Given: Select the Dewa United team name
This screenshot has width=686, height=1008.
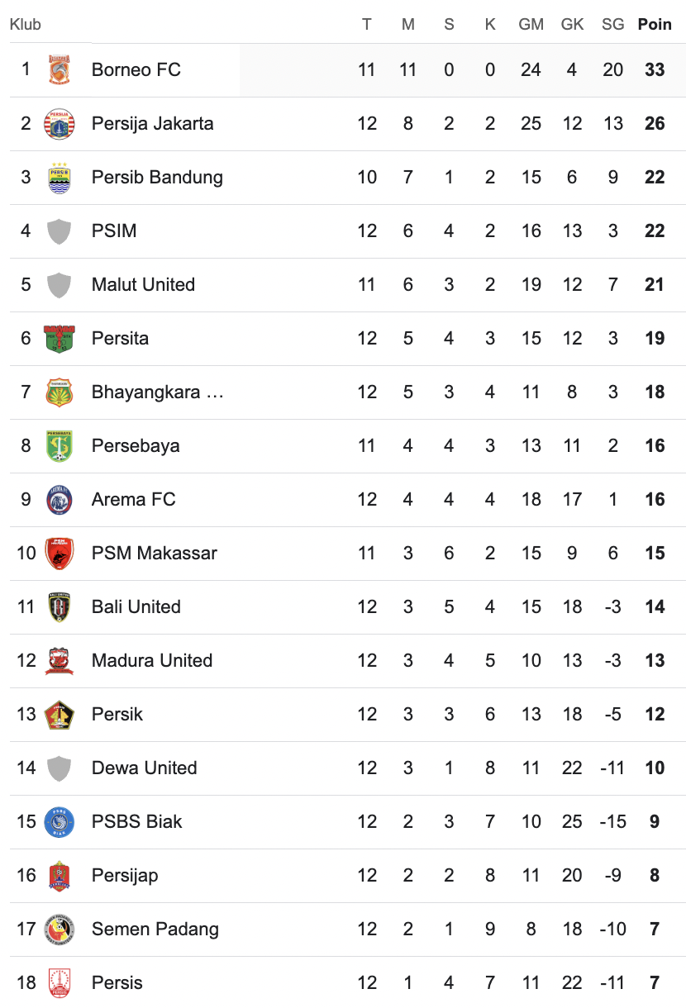Looking at the screenshot, I should click(x=144, y=768).
